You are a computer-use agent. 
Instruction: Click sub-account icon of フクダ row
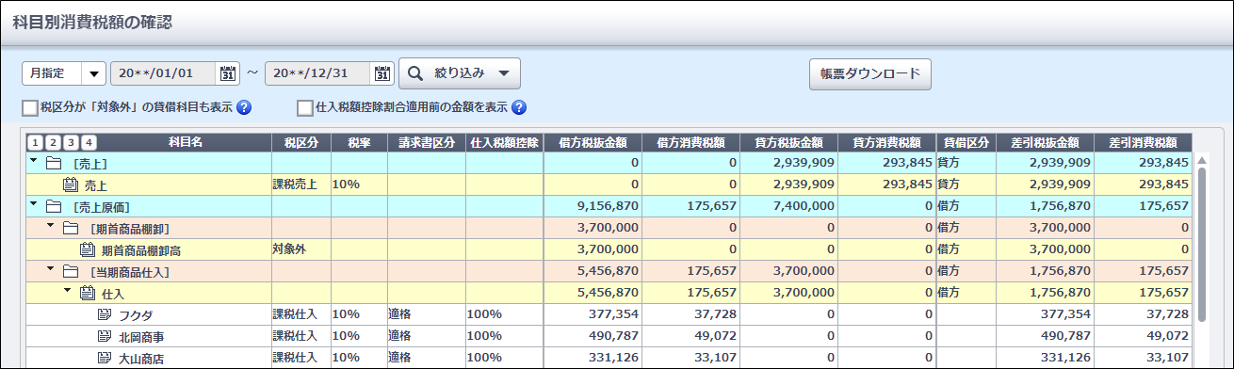point(105,314)
